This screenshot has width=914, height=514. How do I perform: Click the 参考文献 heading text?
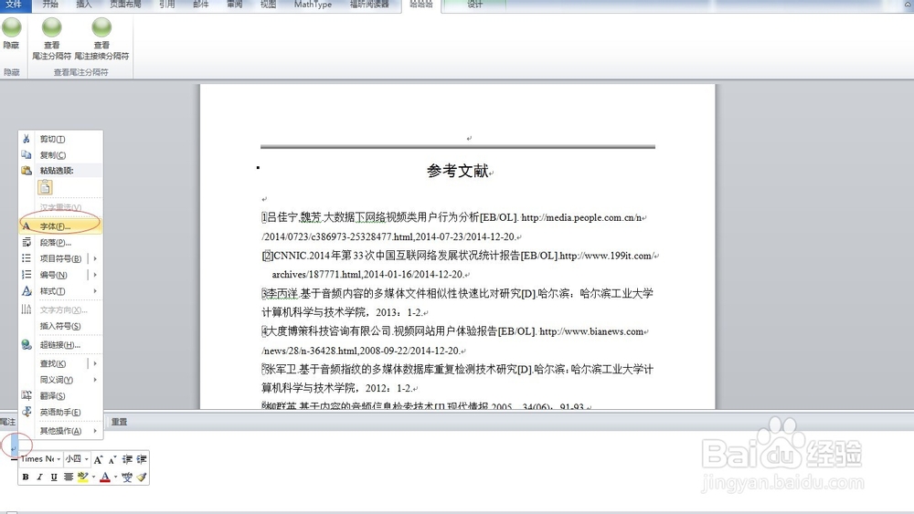[458, 171]
